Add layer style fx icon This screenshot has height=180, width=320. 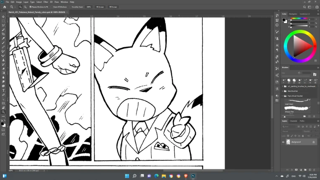(292, 170)
